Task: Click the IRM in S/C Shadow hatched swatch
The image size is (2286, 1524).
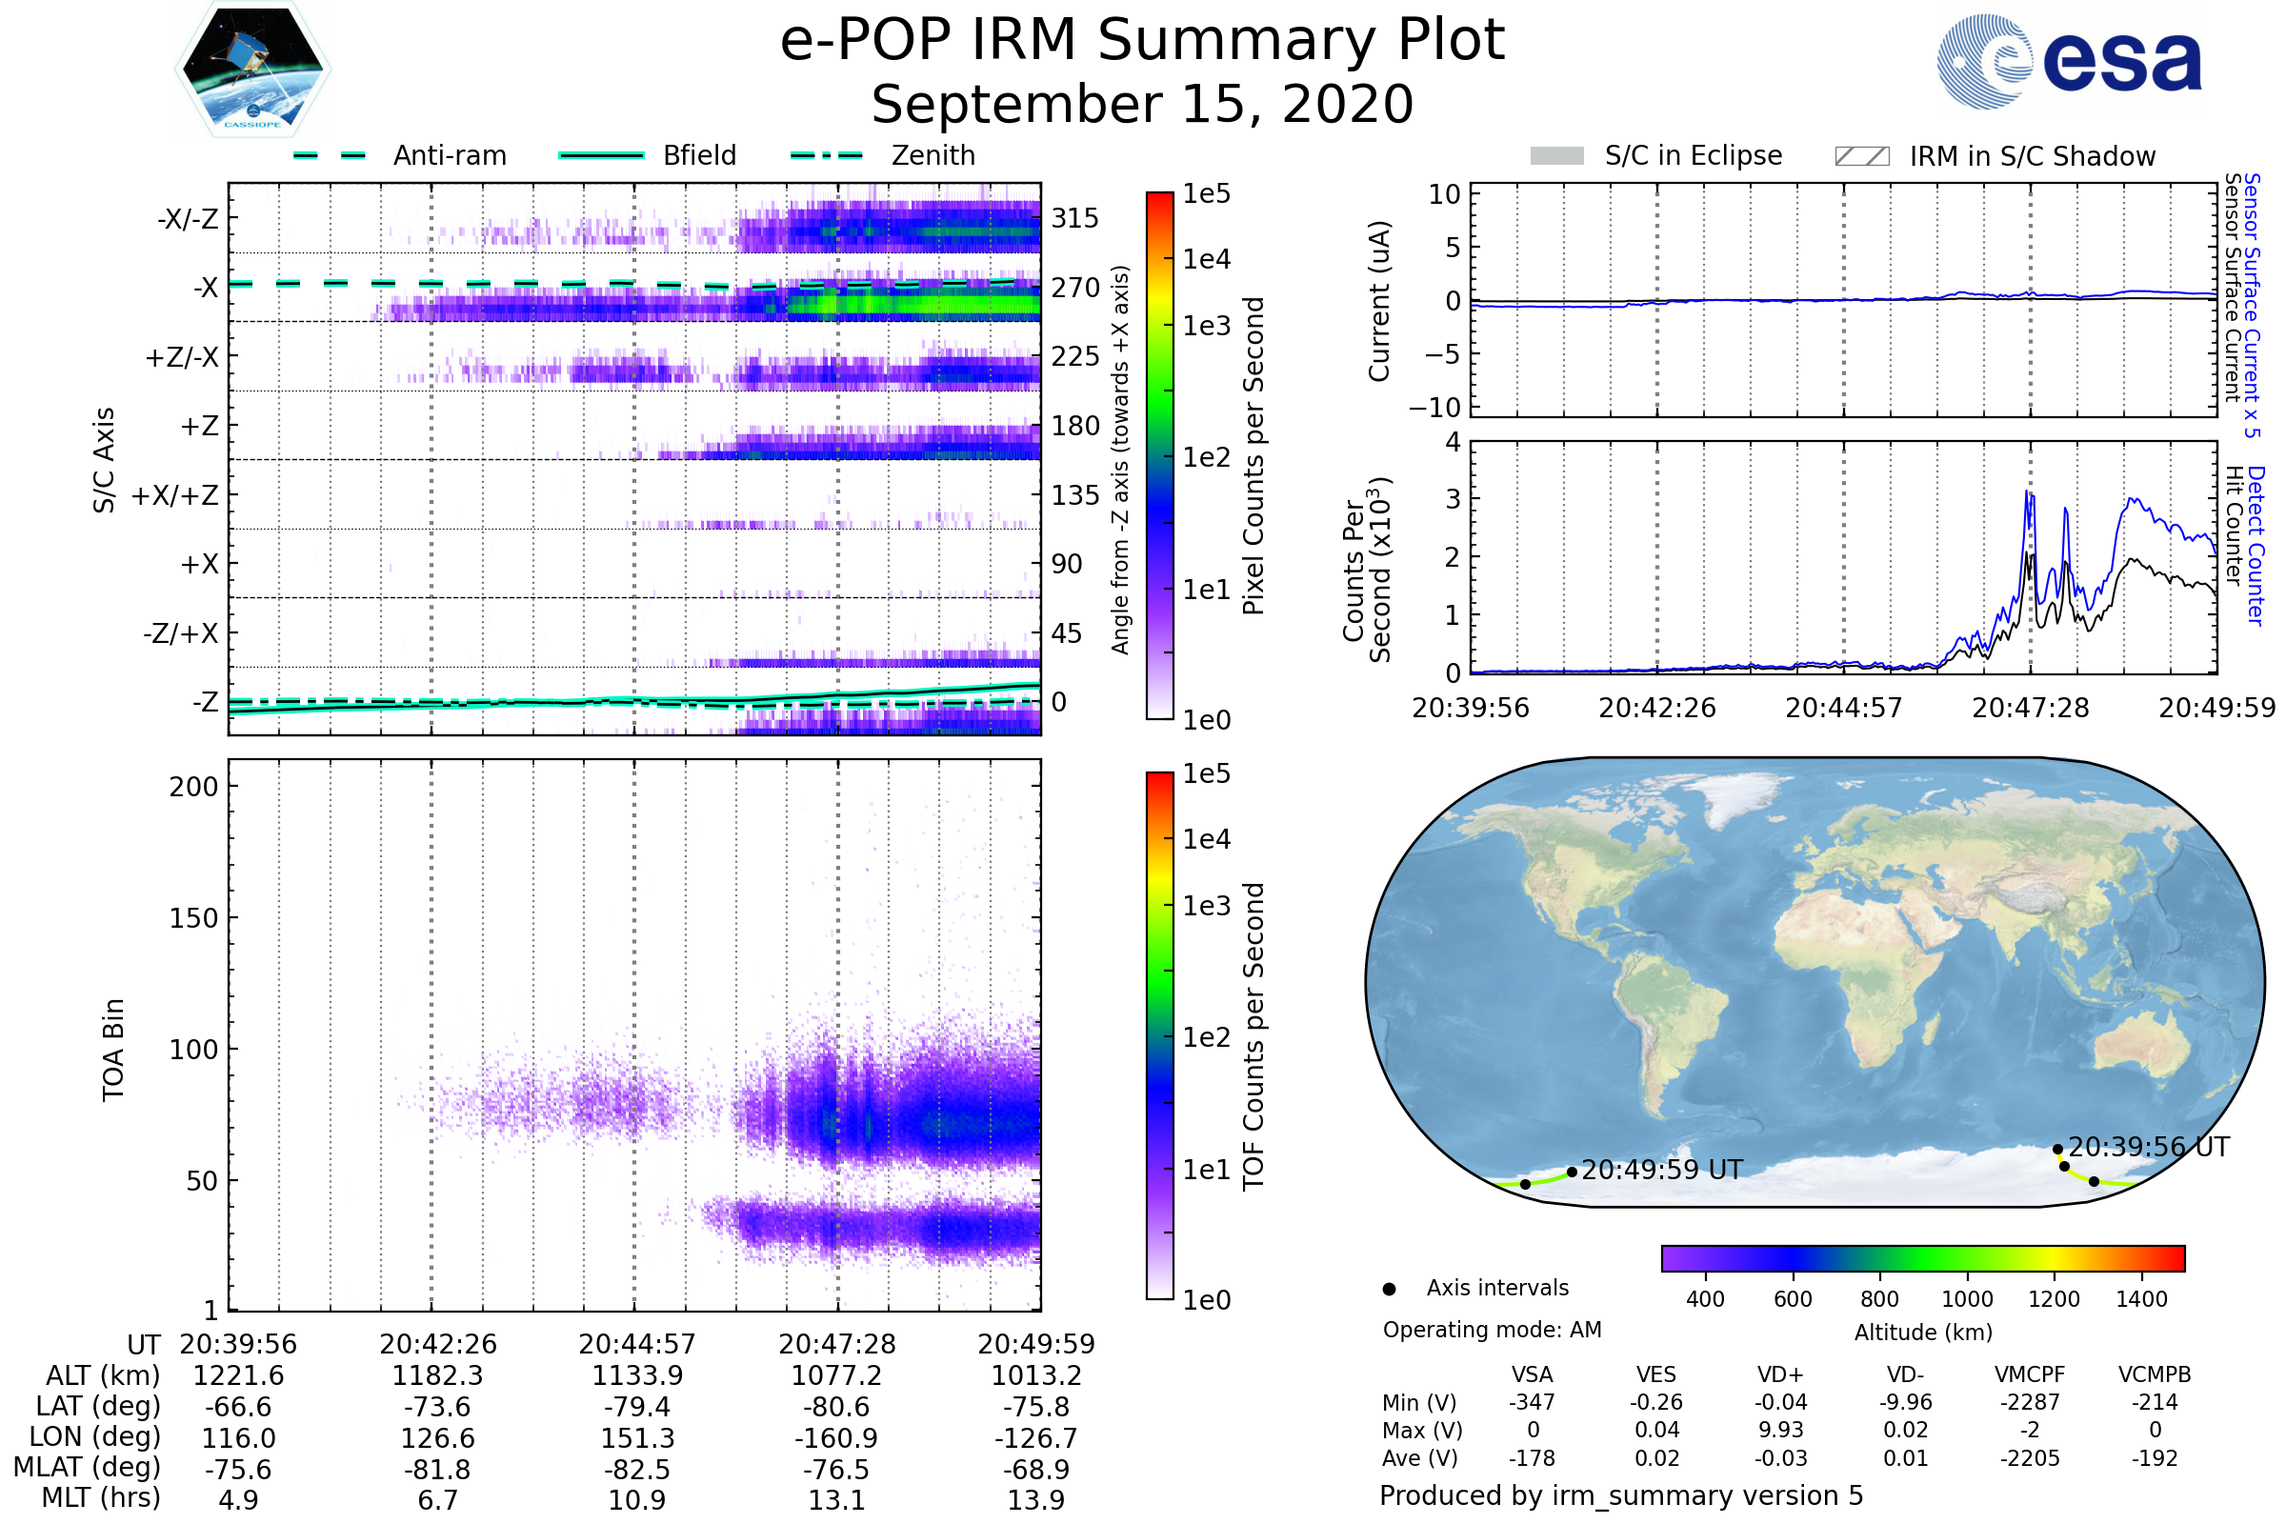Action: [x=1861, y=156]
